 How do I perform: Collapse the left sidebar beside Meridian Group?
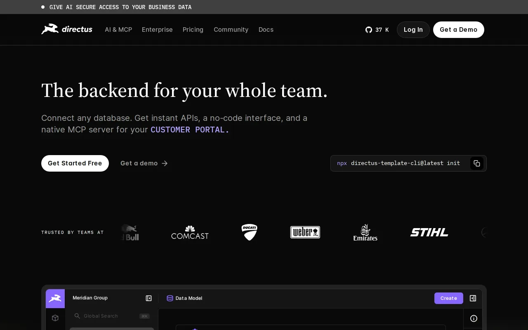click(x=149, y=298)
